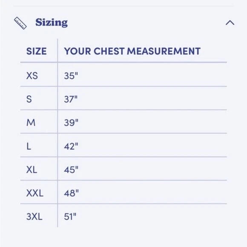Click the S size row label
The height and width of the screenshot is (247, 247).
(x=29, y=99)
